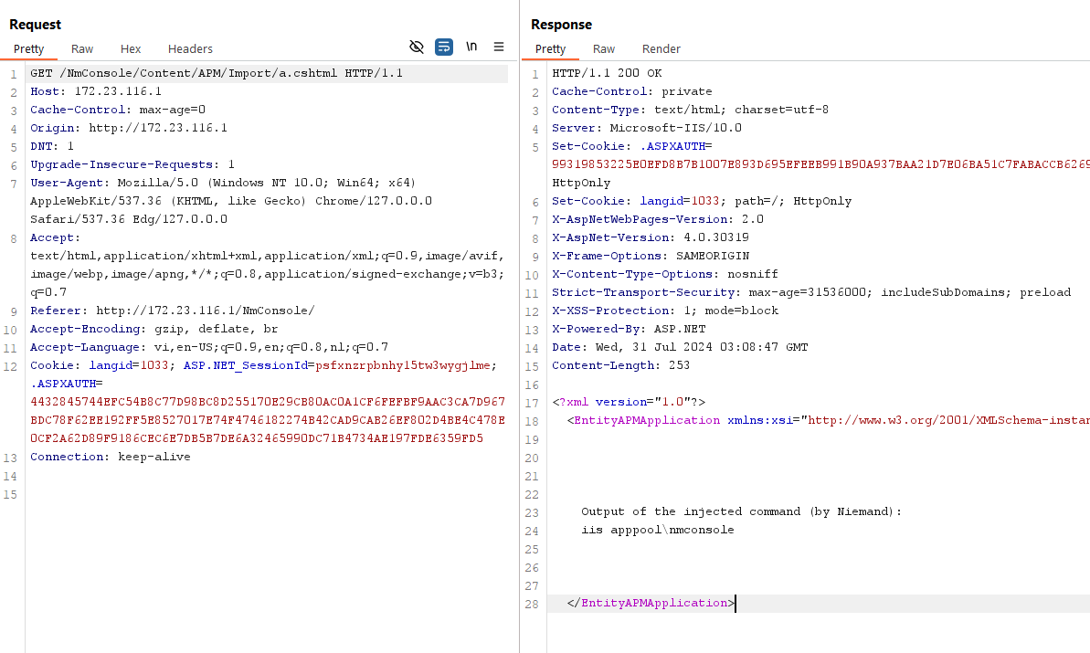Click the Content-Type text/html response header
The image size is (1090, 653).
click(691, 110)
